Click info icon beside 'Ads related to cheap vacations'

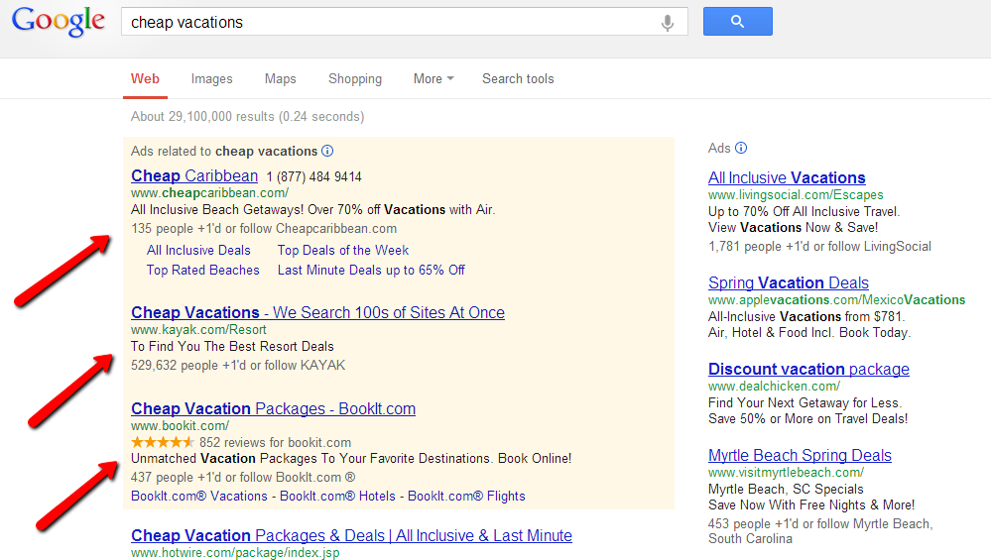[x=327, y=152]
